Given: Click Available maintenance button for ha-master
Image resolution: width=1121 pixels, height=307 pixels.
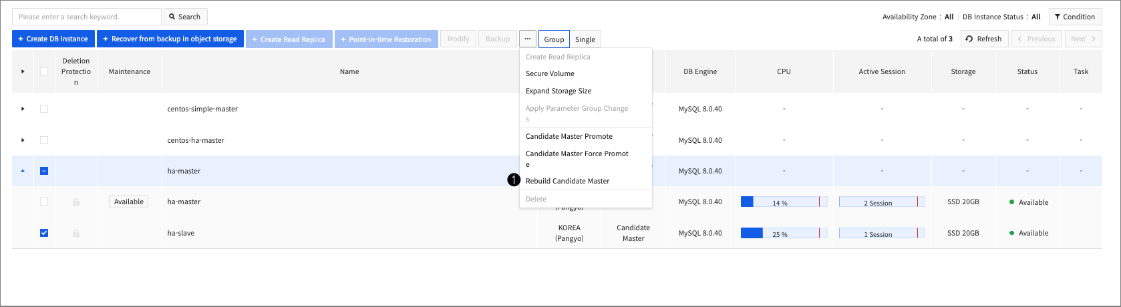Looking at the screenshot, I should (x=129, y=202).
